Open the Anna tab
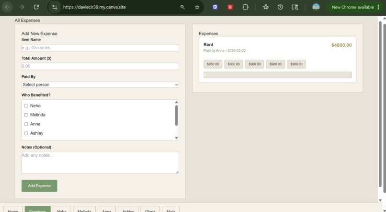Screen dimensions: 386x212 pos(107,209)
